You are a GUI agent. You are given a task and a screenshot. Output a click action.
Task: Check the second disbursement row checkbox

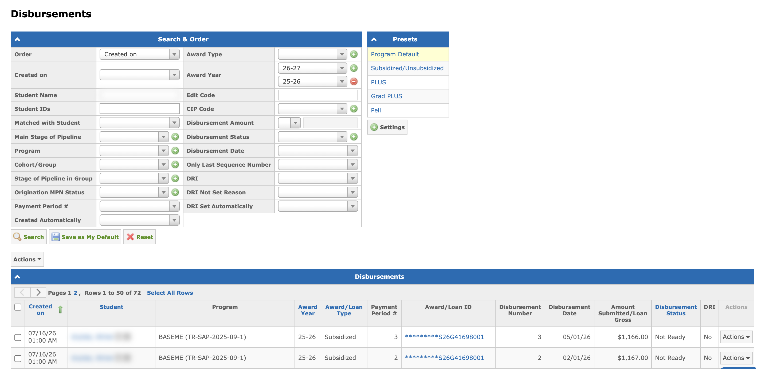click(x=18, y=358)
